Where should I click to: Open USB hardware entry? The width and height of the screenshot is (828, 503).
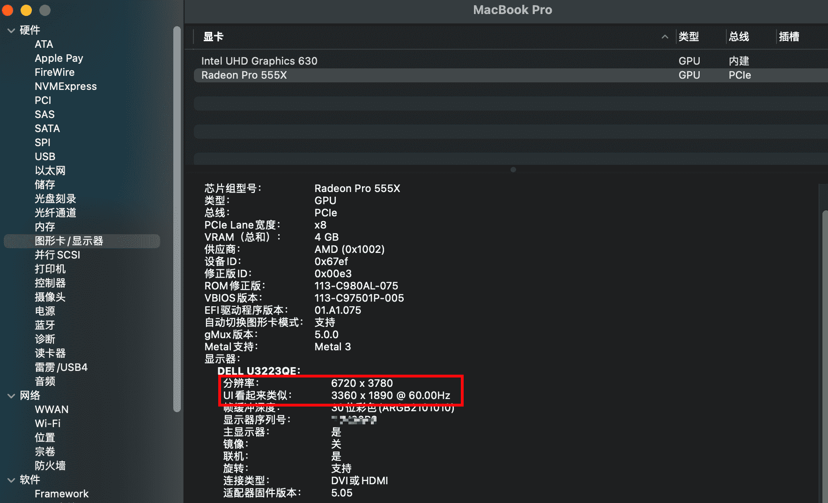pos(45,156)
